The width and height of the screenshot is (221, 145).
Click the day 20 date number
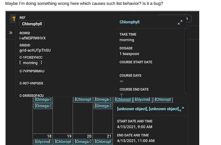(89, 136)
